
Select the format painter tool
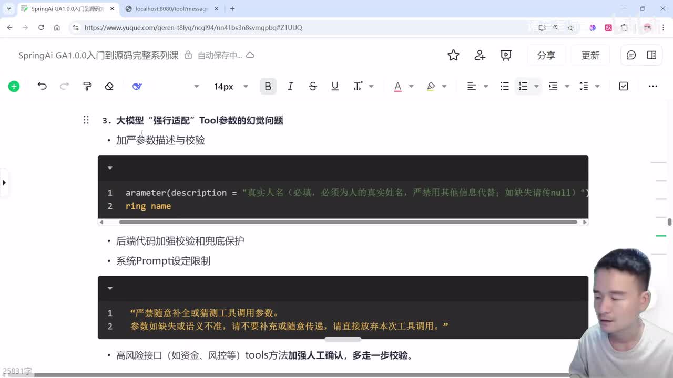coord(87,86)
